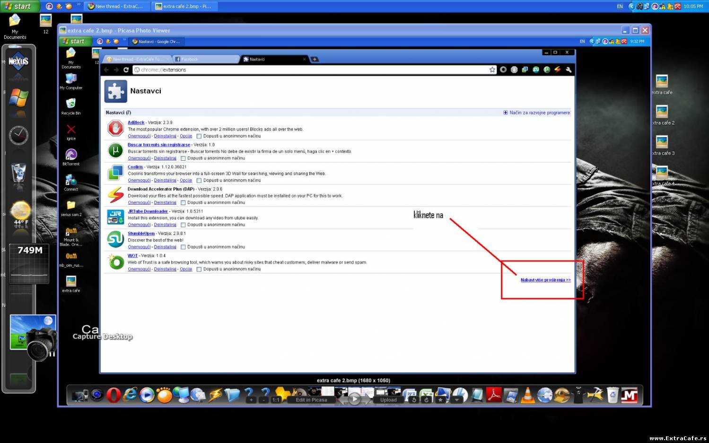Click Deinstaliraj link under Cooliris
The image size is (709, 443).
pos(165,181)
